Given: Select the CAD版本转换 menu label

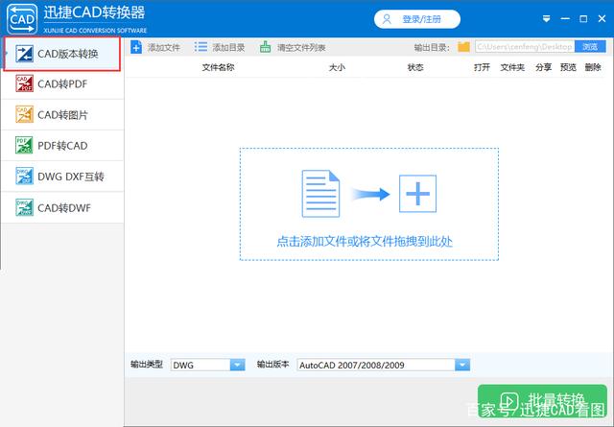Looking at the screenshot, I should 68,54.
